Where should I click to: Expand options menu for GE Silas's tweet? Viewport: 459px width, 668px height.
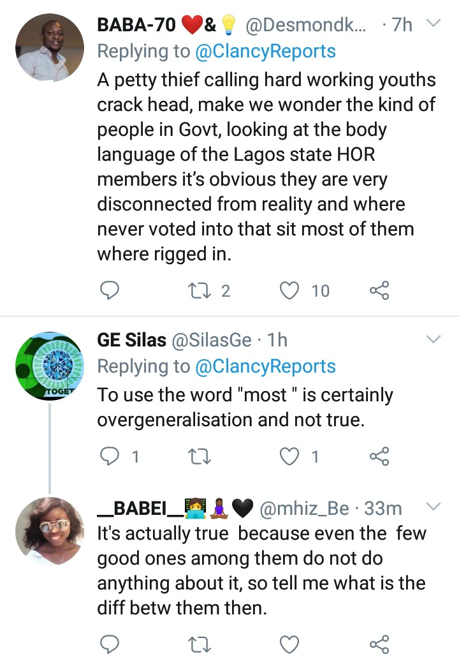(433, 338)
